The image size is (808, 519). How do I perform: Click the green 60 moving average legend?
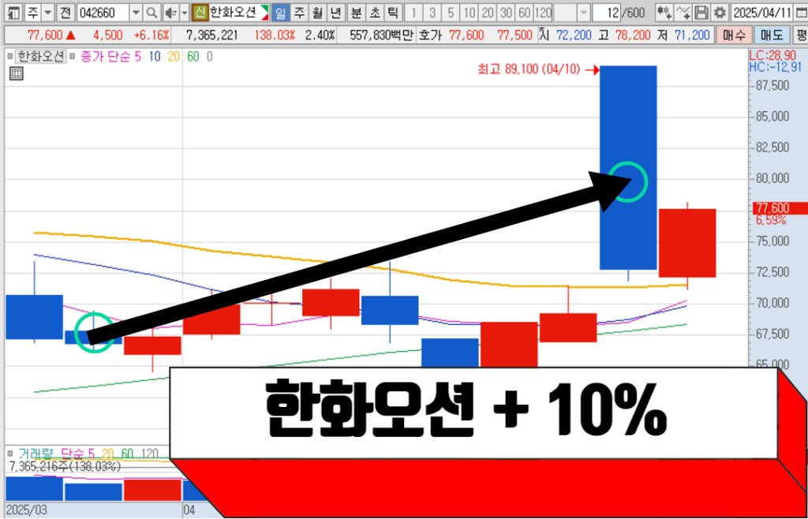click(193, 56)
